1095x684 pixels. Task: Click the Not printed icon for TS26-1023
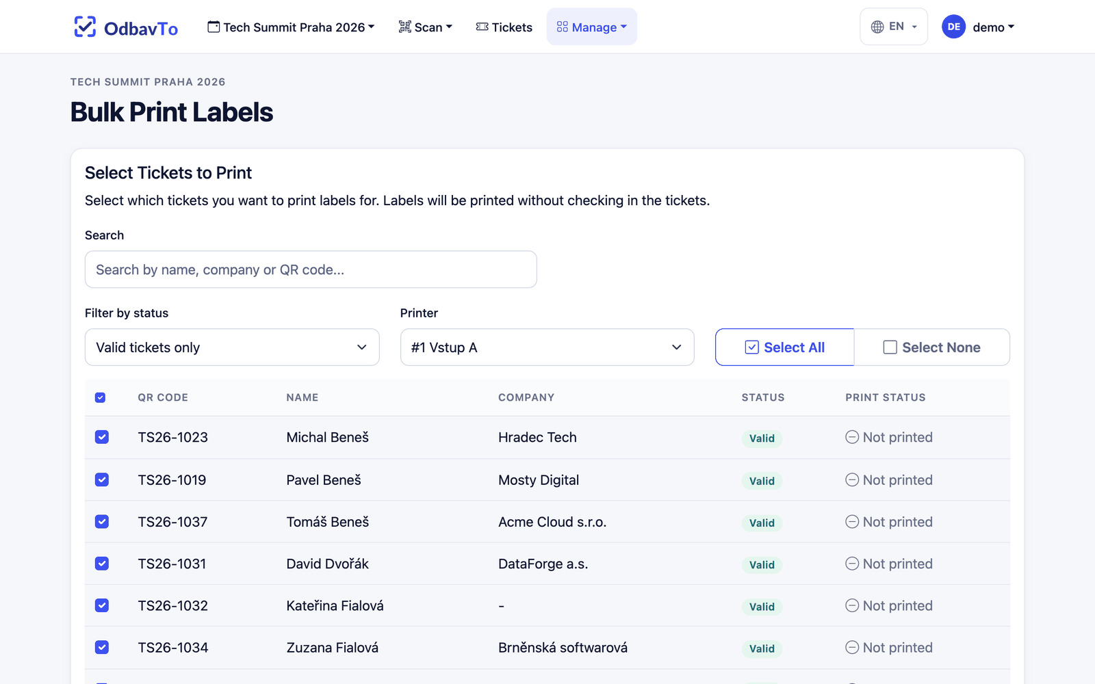(852, 437)
